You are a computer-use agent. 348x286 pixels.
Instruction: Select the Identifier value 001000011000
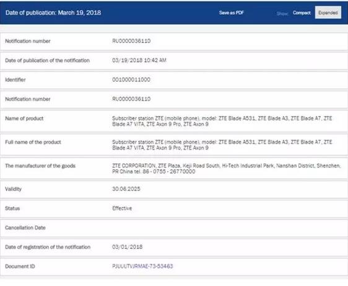click(131, 79)
